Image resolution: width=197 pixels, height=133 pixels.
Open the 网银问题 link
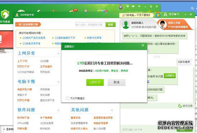point(22,129)
